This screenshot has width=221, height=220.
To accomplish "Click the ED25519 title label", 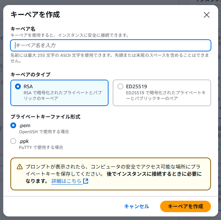I will (136, 86).
